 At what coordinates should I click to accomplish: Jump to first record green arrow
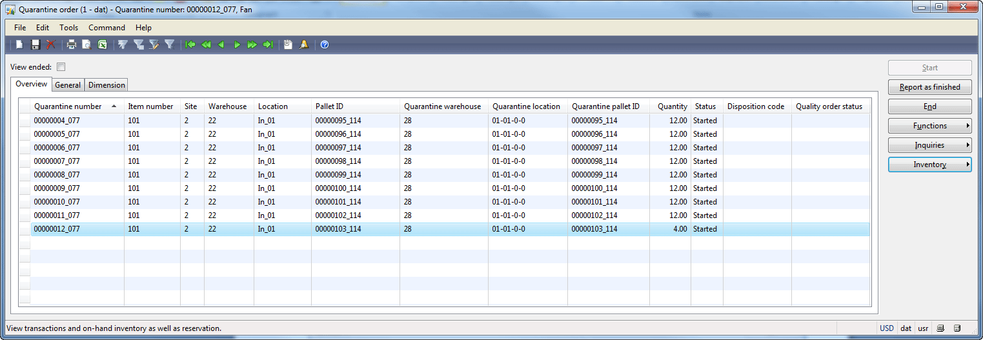pyautogui.click(x=190, y=45)
